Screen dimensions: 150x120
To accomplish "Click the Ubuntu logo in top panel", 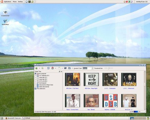I will point(2,2).
